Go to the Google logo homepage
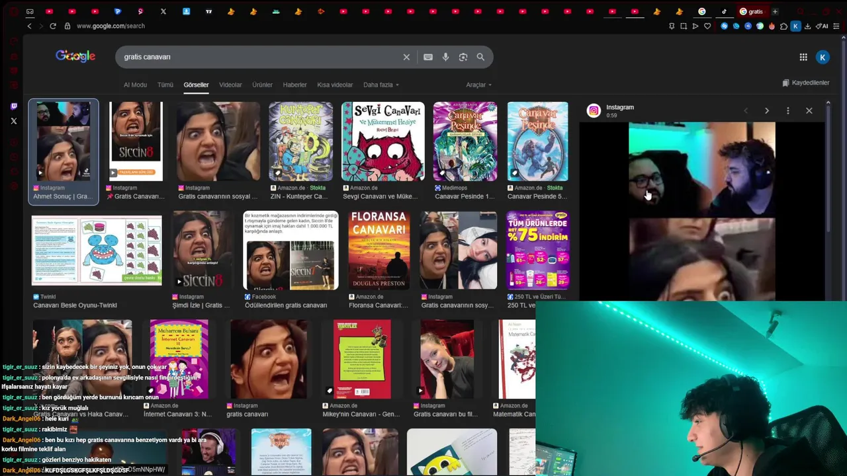Viewport: 847px width, 476px height. 75,56
